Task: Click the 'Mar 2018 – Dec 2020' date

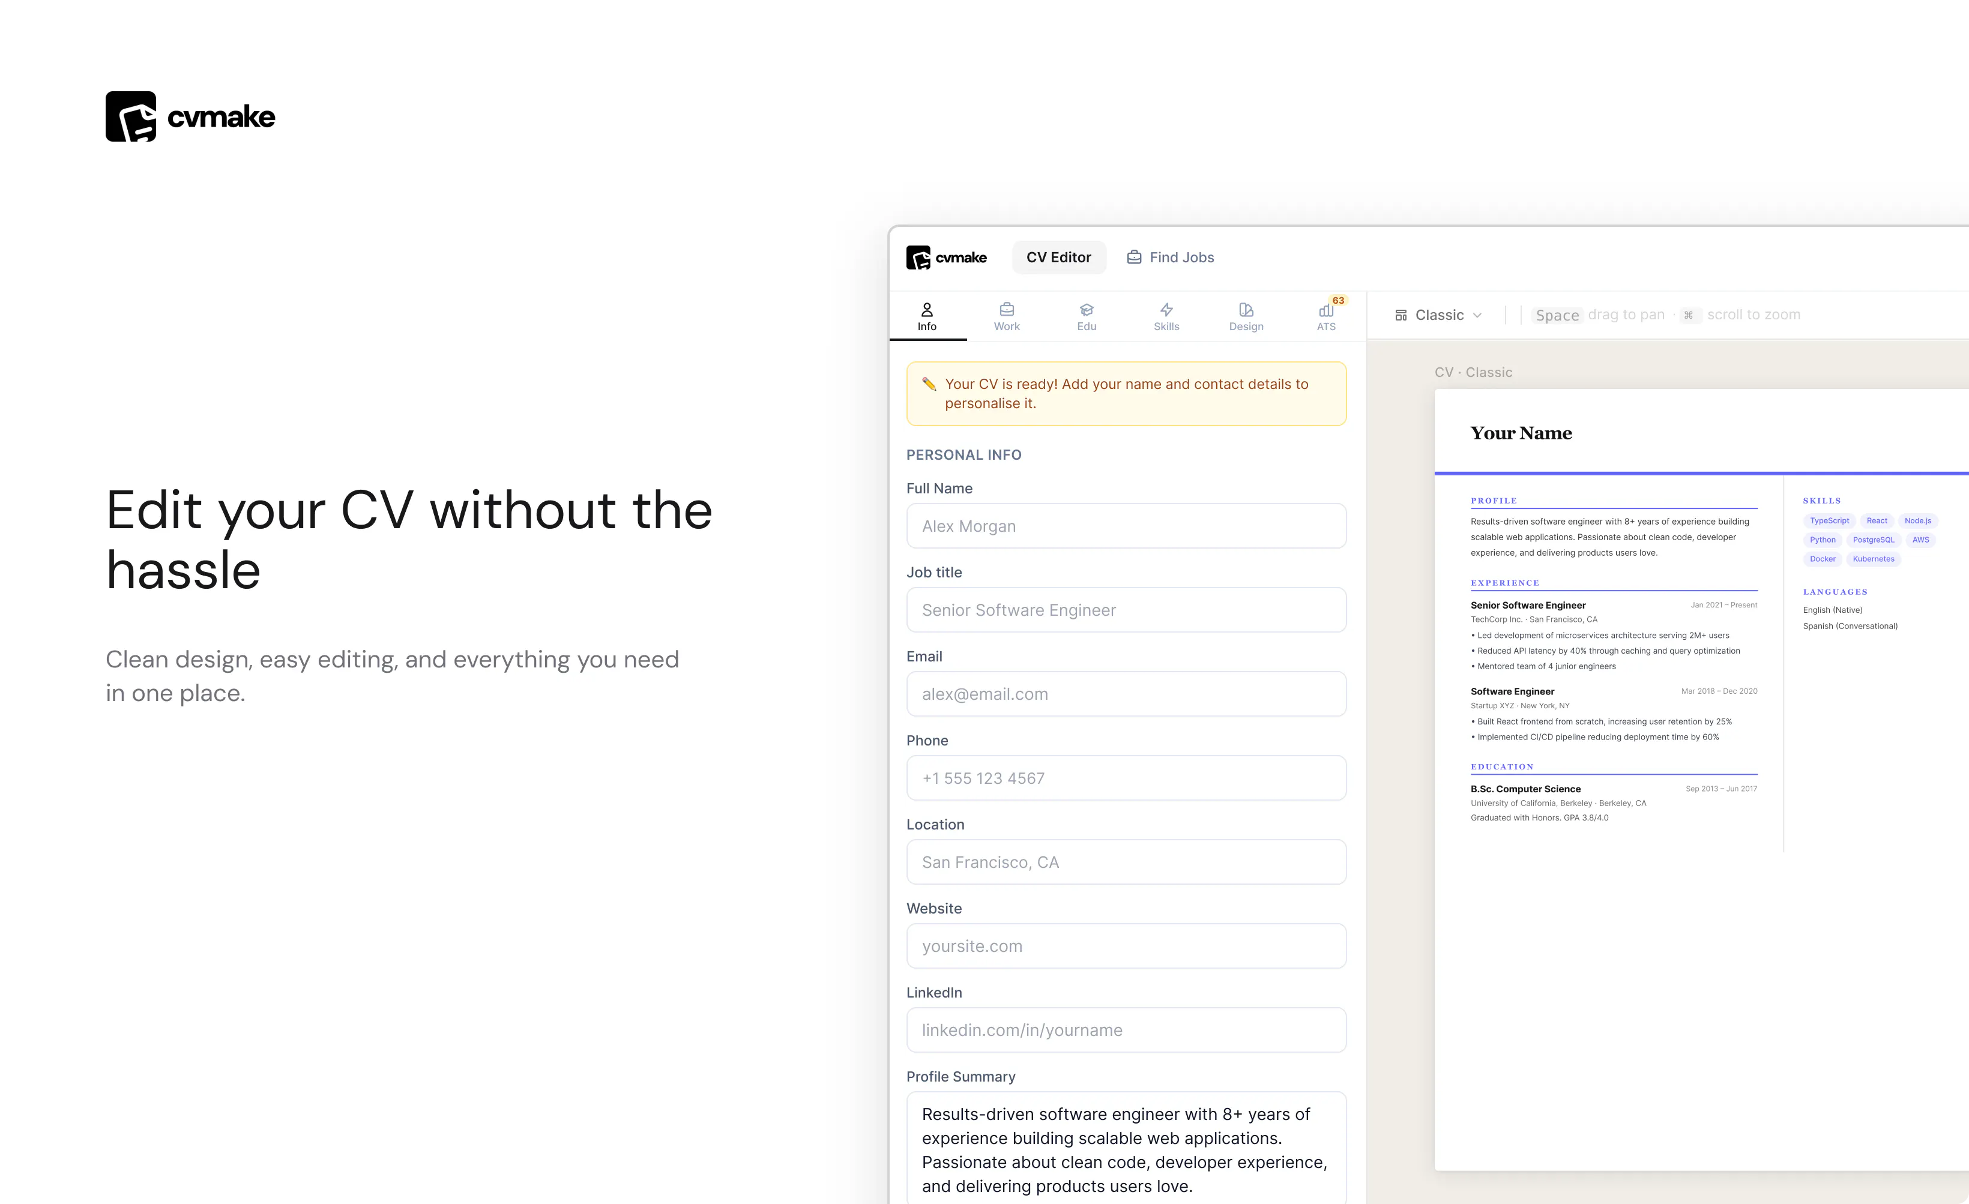Action: click(x=1719, y=691)
